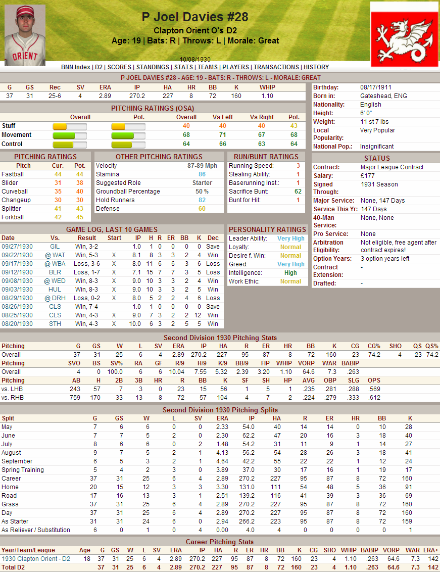Screen dimensions: 440x572
Task: Click opponent DRH in game log
Action: pyautogui.click(x=55, y=298)
